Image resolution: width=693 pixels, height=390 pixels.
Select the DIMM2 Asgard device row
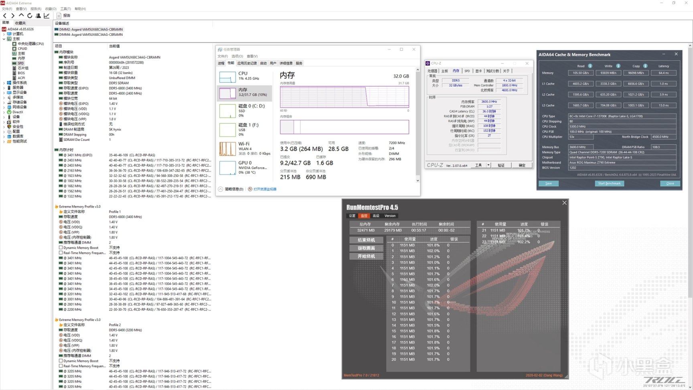pos(89,29)
